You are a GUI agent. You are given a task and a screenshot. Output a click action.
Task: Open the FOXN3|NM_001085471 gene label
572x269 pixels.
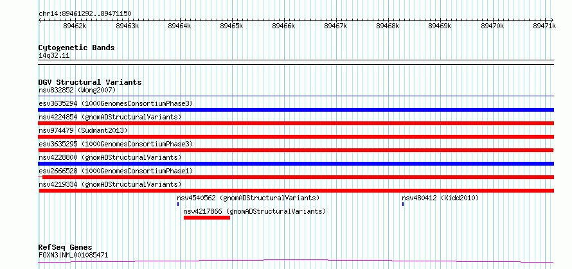tap(73, 255)
